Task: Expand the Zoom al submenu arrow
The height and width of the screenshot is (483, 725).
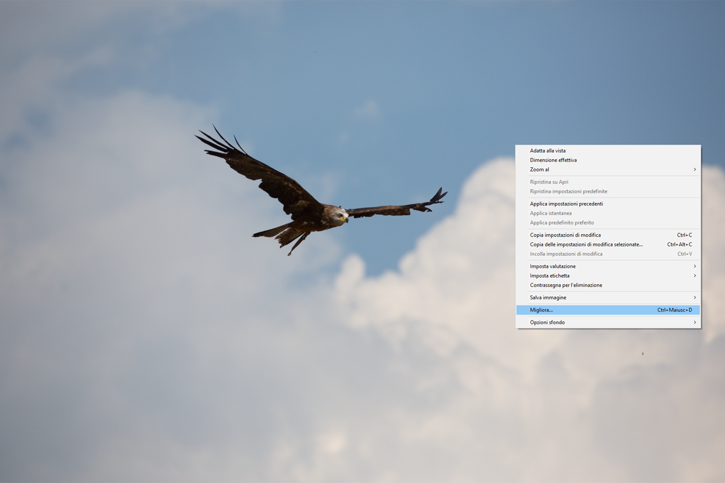Action: click(x=694, y=170)
